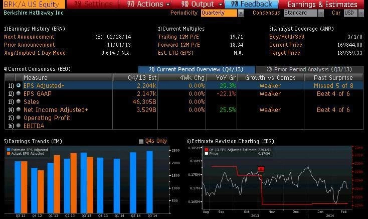
Task: Open Current Multiples section link
Action: click(181, 29)
